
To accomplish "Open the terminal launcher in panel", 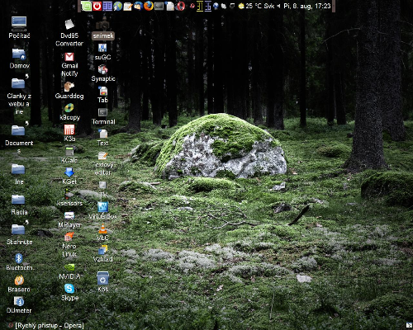I will point(159,6).
